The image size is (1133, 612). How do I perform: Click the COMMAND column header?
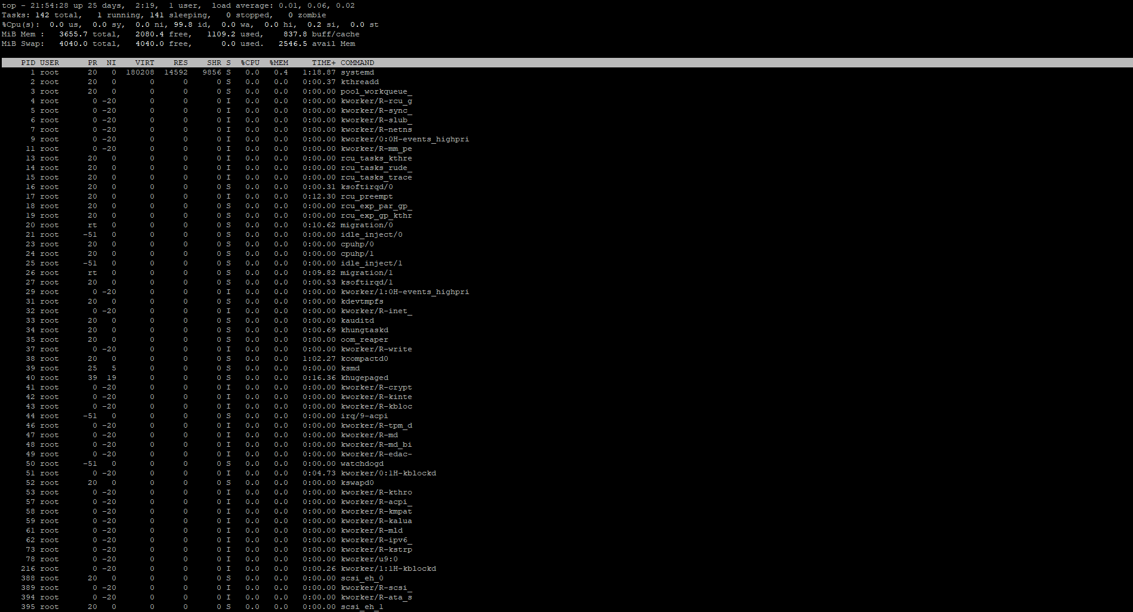pos(357,63)
